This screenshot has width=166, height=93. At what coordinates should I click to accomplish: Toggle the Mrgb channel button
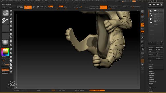pyautogui.click(x=45, y=6)
